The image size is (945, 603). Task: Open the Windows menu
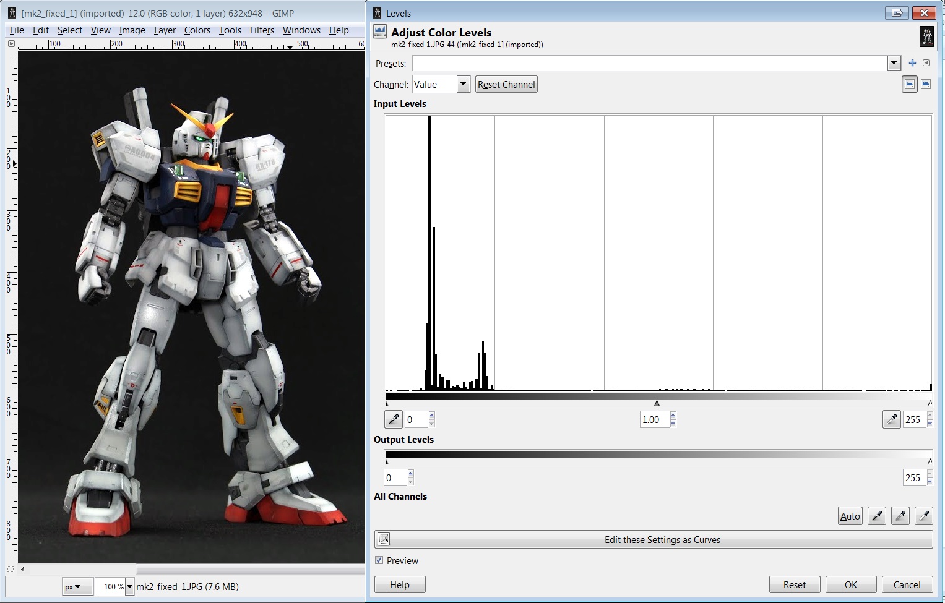(301, 30)
